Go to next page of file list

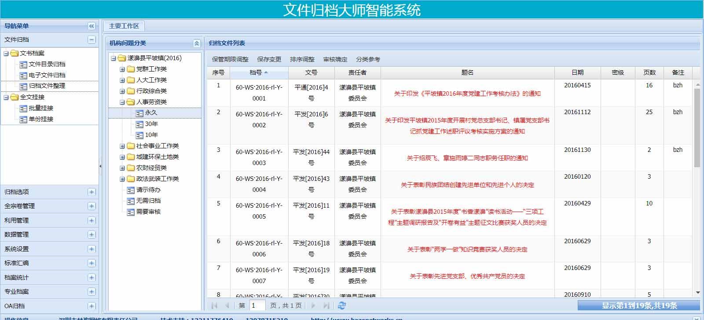313,306
